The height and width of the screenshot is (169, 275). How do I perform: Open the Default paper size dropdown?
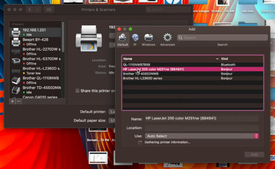(112, 120)
